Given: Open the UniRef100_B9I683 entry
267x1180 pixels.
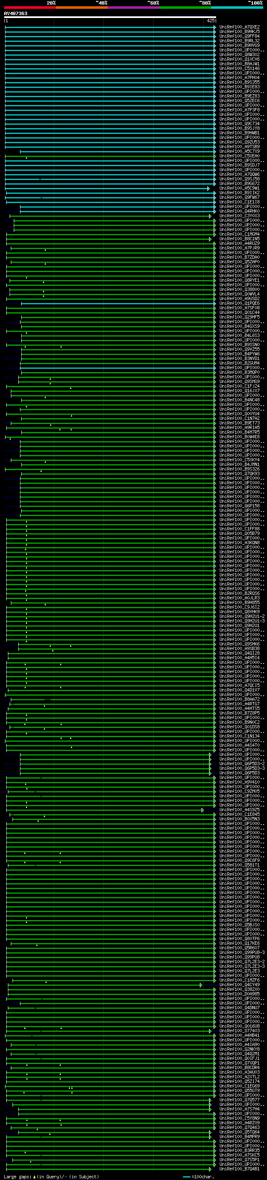Looking at the screenshot, I should (x=239, y=87).
